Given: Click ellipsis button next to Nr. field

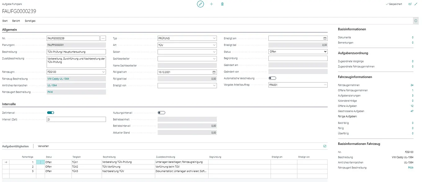Looking at the screenshot, I should tap(103, 38).
